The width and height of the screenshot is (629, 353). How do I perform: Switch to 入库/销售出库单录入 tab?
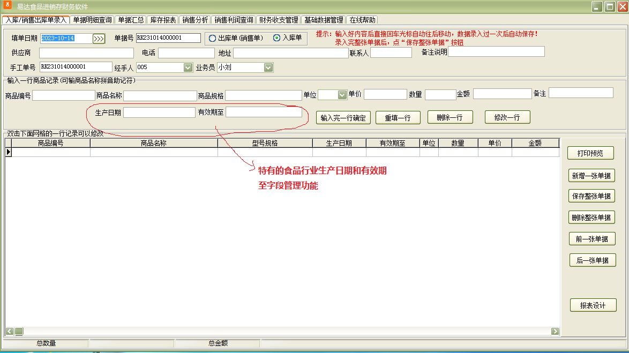coord(36,20)
